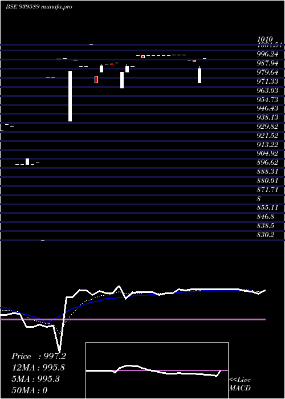This screenshot has height=399, width=285.
Task: Click the 904.92 axis label
Action: 267,153
